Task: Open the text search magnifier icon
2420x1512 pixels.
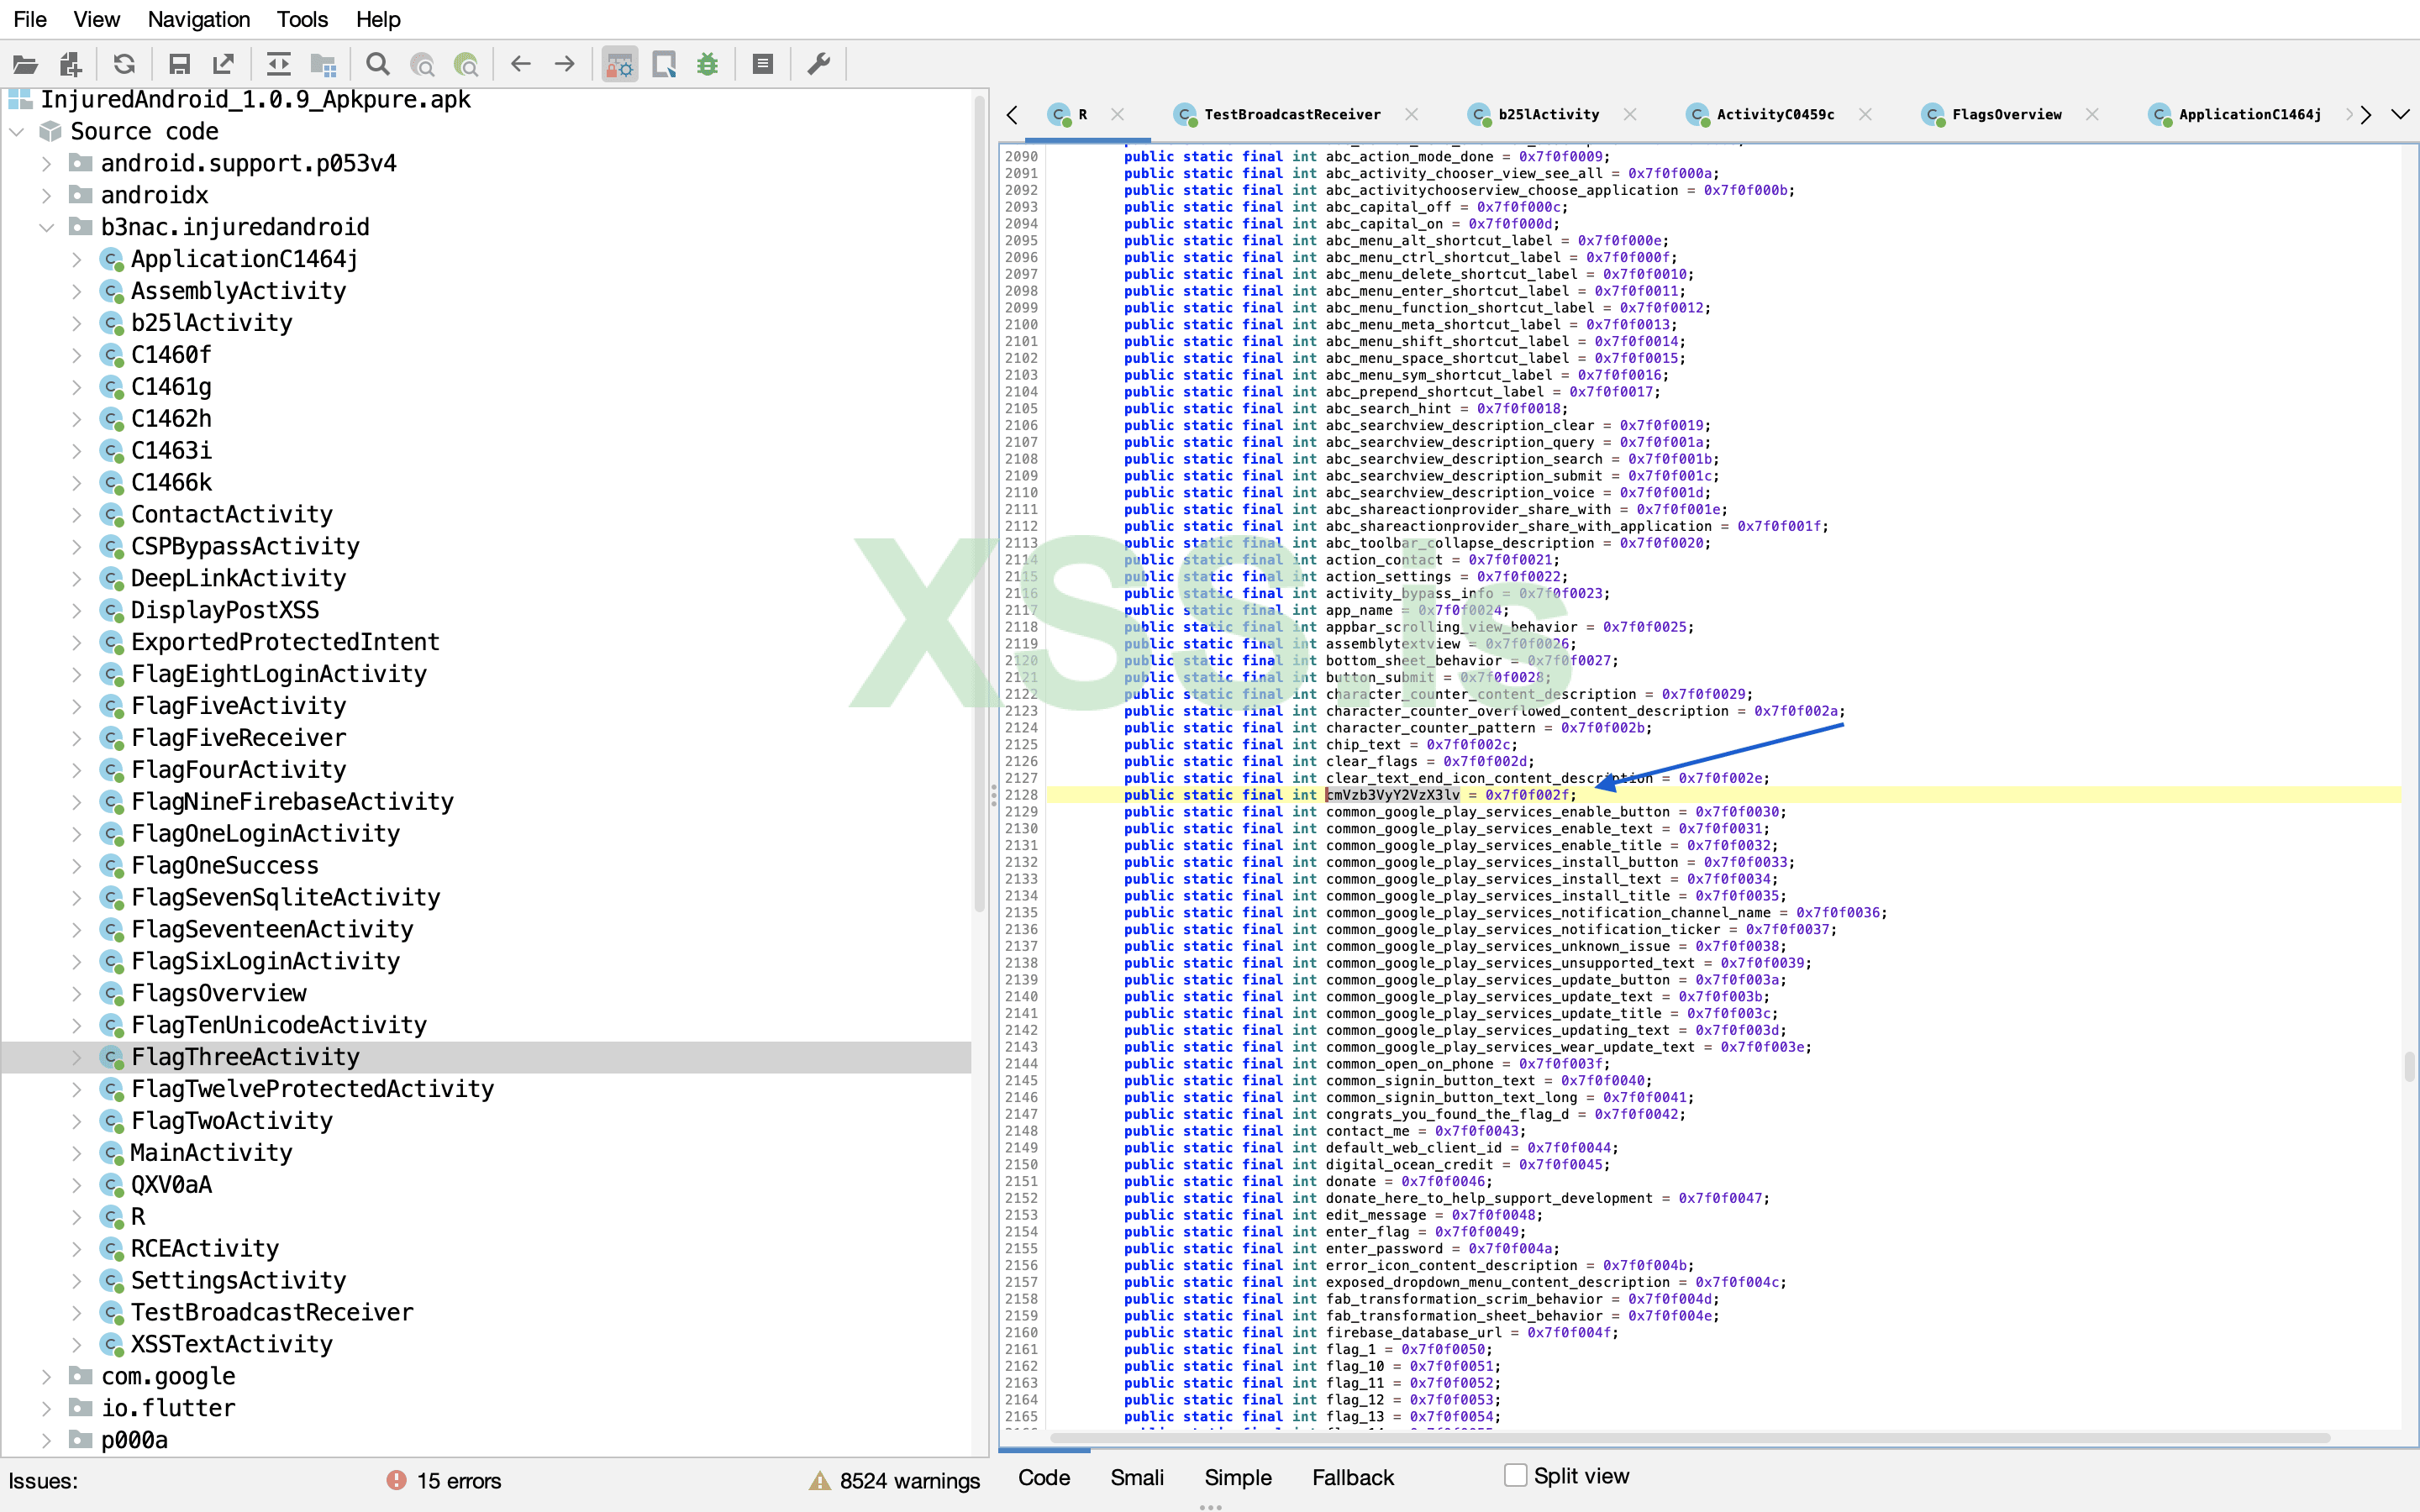Action: [x=377, y=65]
